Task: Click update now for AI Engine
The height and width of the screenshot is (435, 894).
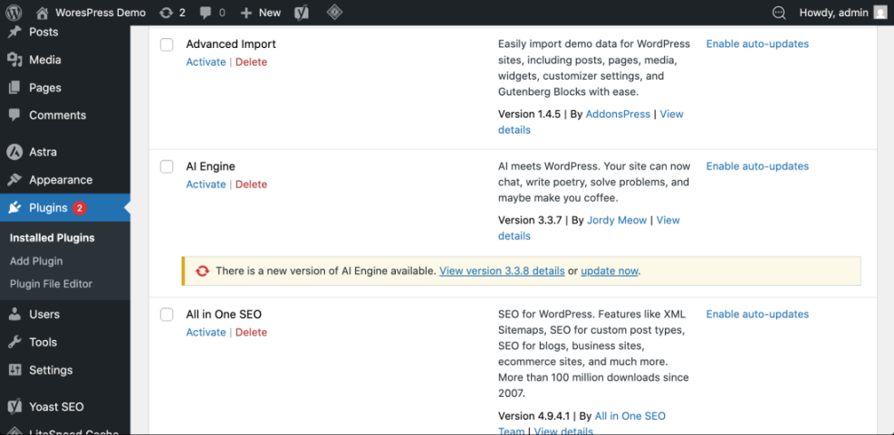Action: [610, 271]
